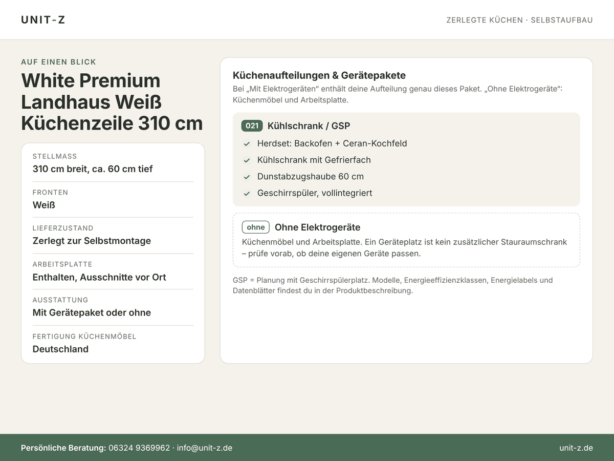Open the unit-z.de link in the footer
This screenshot has height=461, width=614.
point(576,448)
